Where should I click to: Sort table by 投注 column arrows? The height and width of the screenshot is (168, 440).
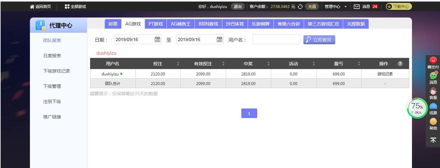tap(178, 64)
